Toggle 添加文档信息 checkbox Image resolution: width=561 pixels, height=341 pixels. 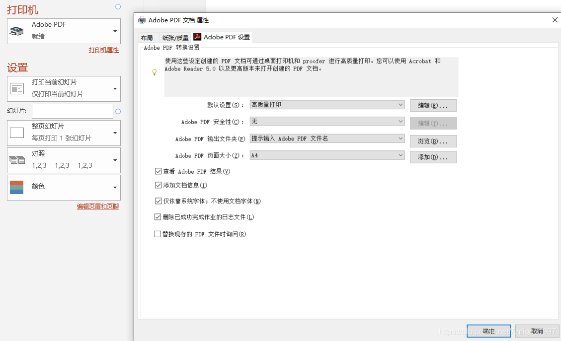(158, 185)
